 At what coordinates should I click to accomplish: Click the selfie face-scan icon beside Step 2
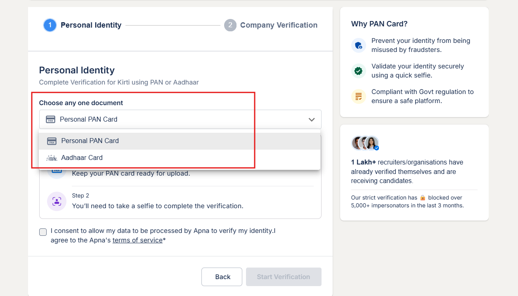57,201
